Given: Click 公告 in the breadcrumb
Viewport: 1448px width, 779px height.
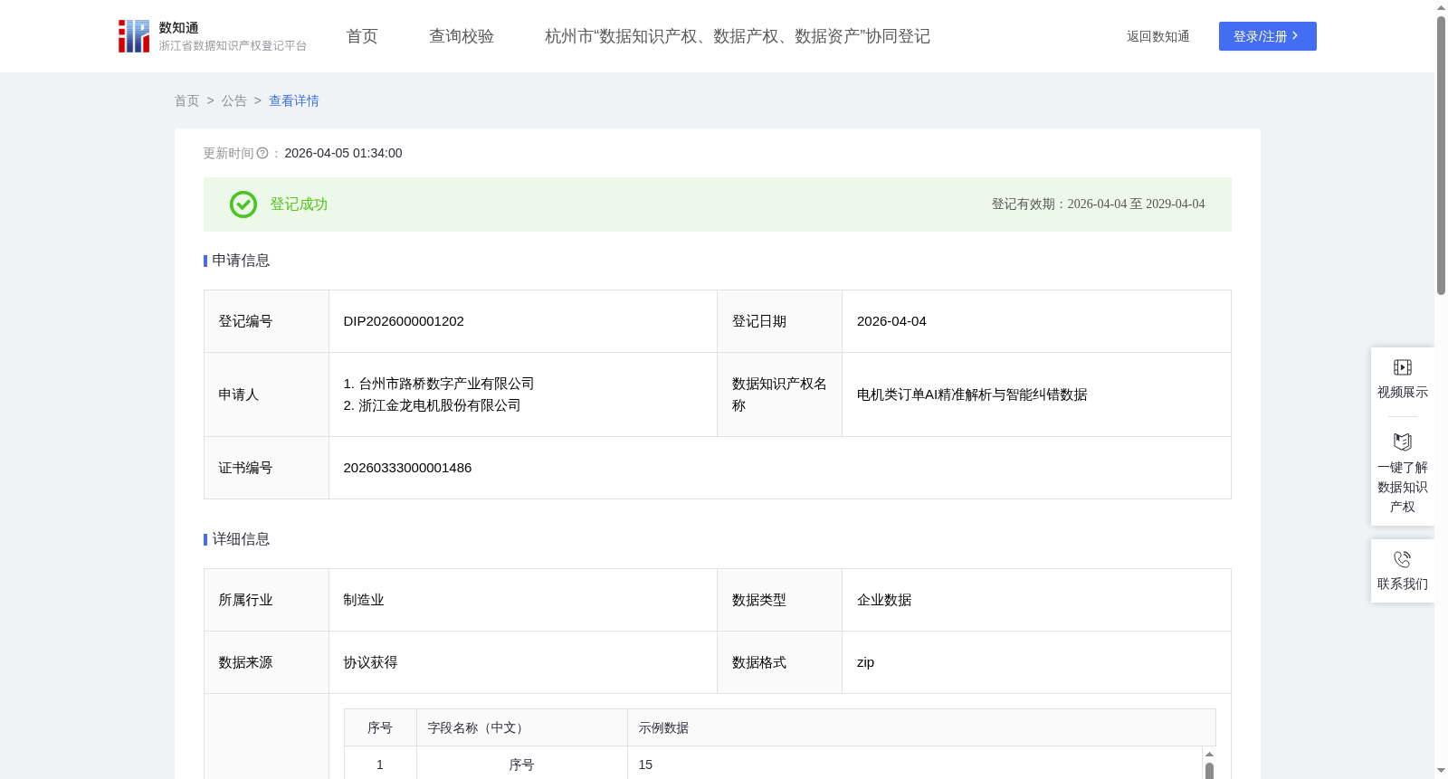Looking at the screenshot, I should click(x=234, y=101).
